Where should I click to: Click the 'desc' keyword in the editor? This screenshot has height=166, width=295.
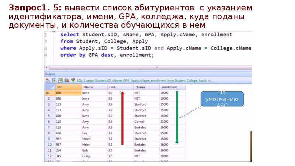(x=107, y=55)
